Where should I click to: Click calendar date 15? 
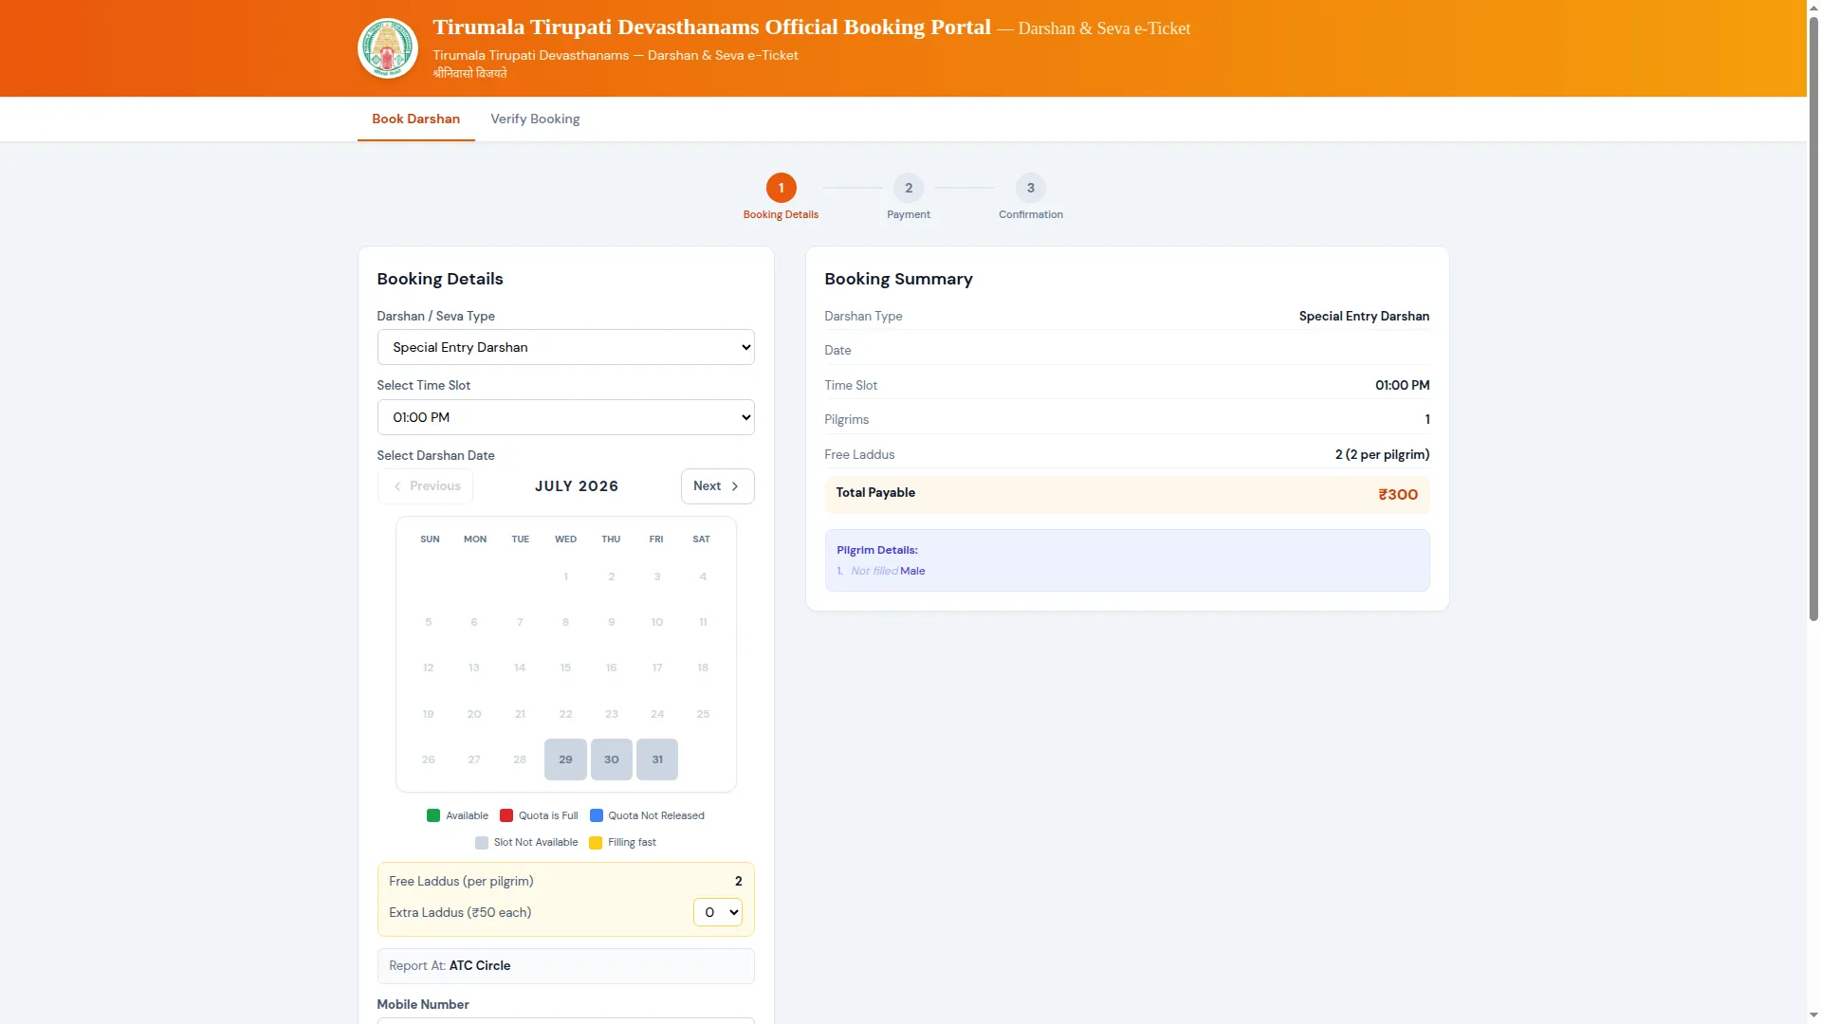pos(565,667)
